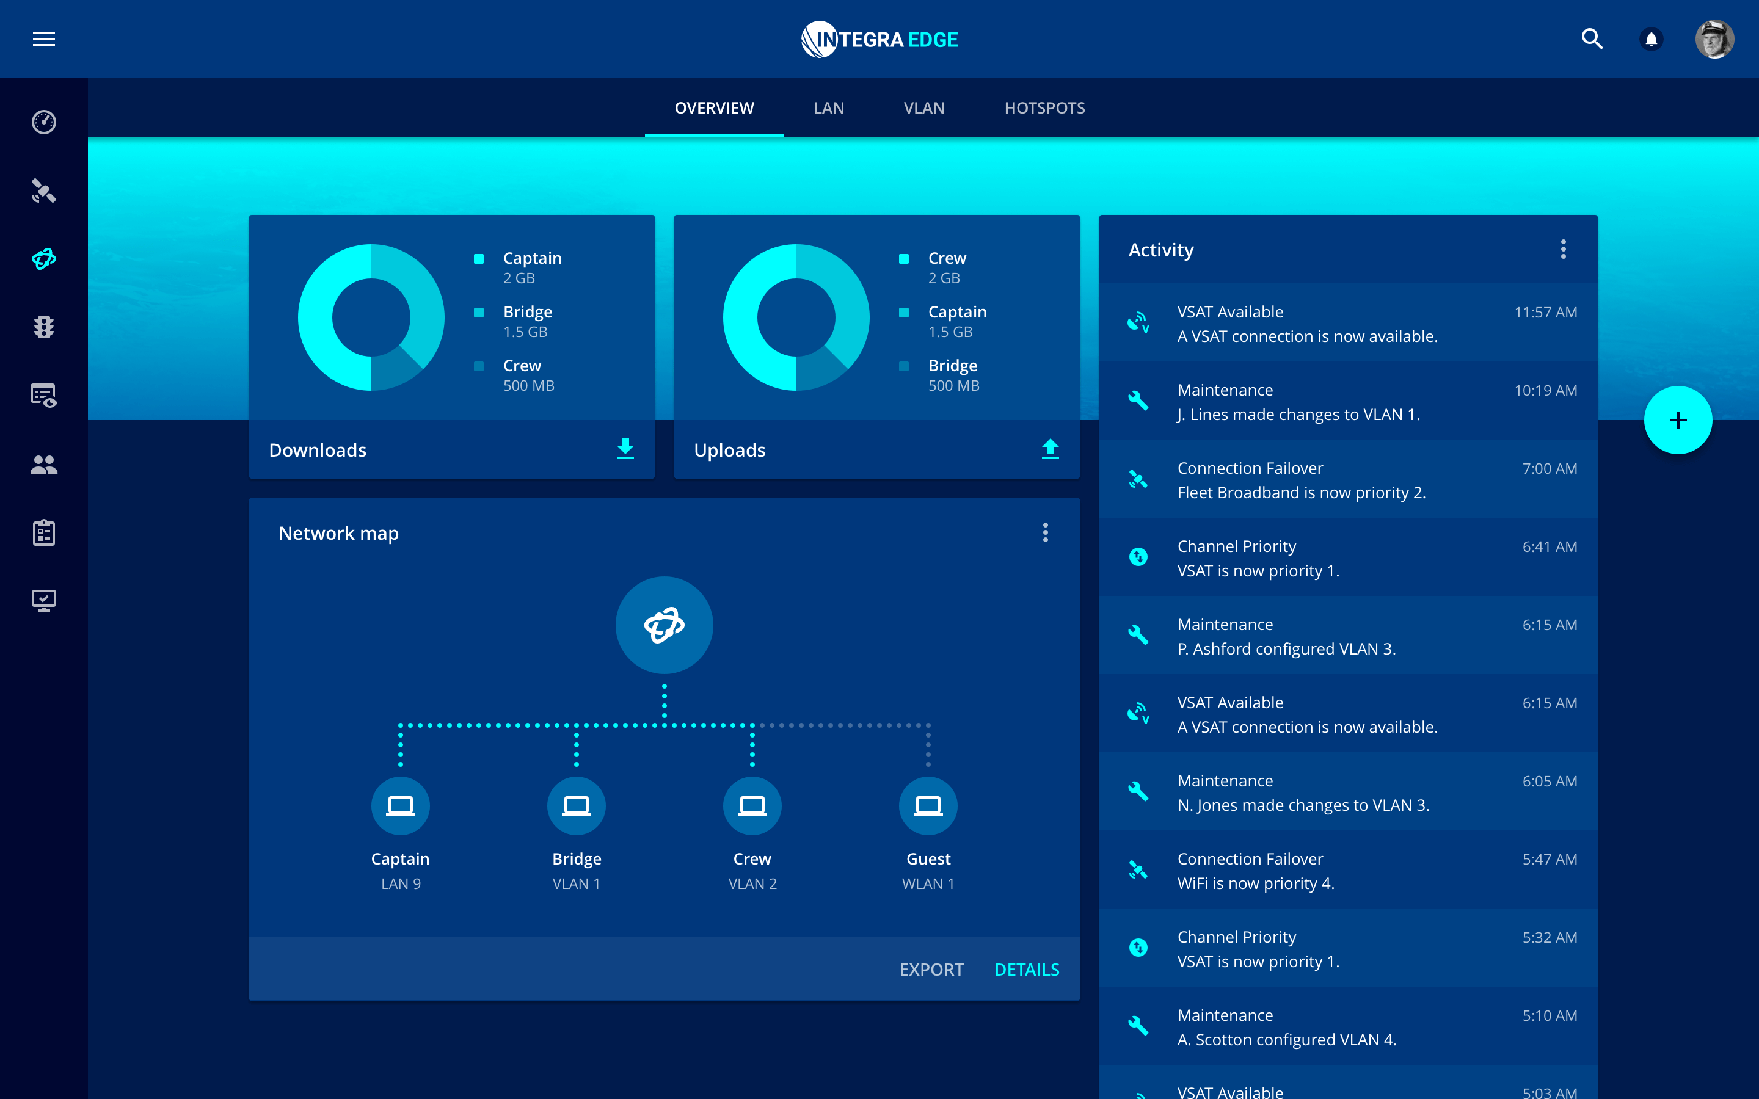The height and width of the screenshot is (1099, 1759).
Task: Click the search magnifier icon
Action: click(1592, 39)
